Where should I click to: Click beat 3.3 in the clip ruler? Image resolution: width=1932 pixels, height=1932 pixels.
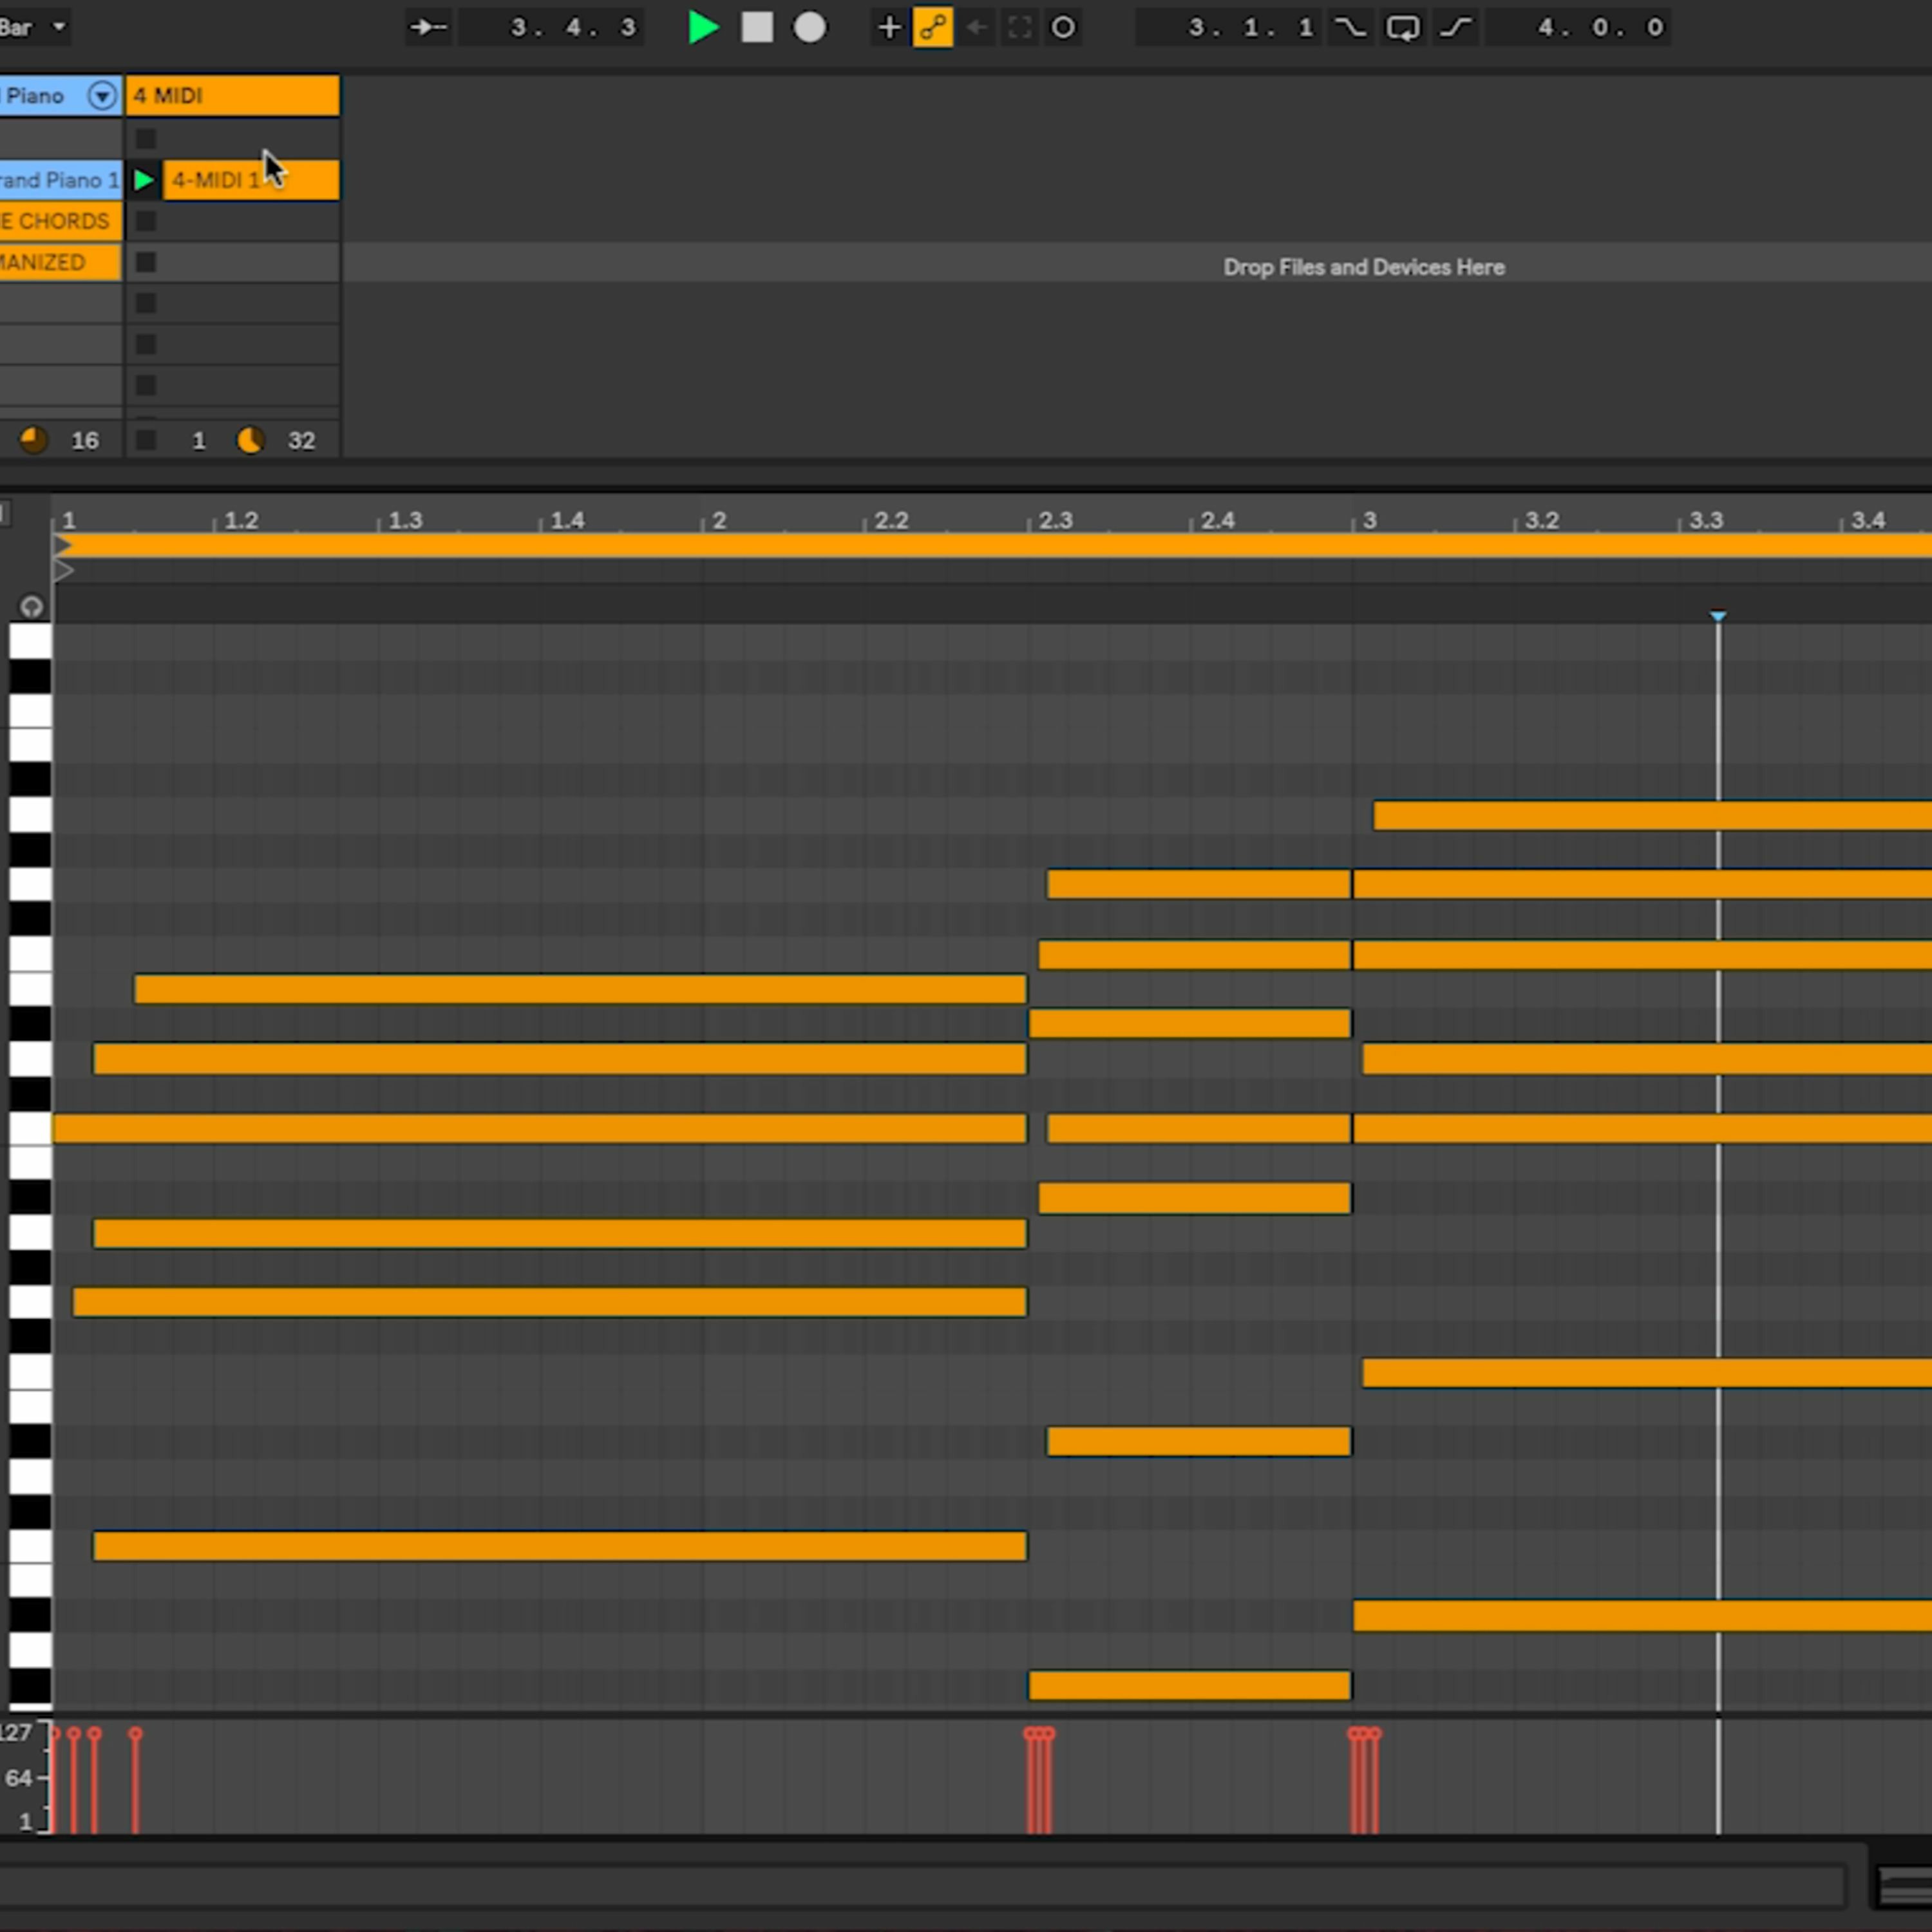(1706, 520)
